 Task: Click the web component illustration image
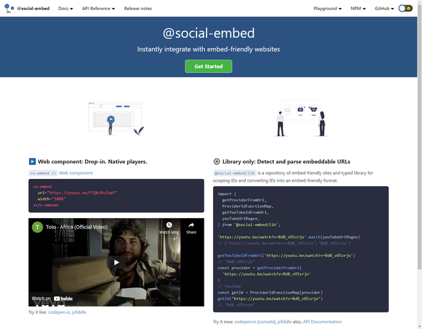pyautogui.click(x=116, y=118)
